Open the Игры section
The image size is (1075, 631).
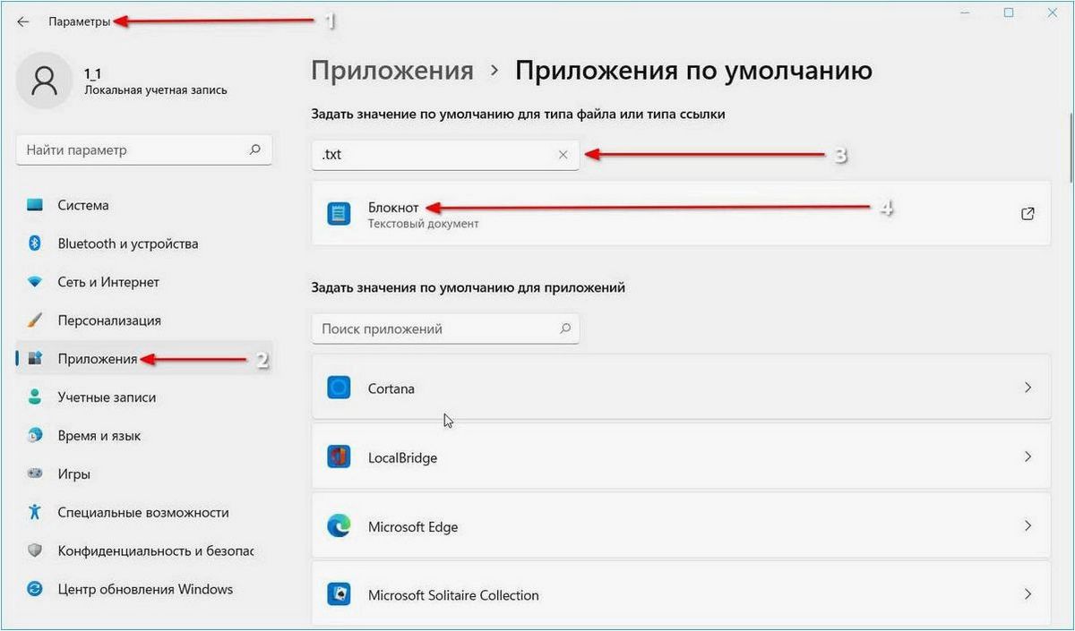click(x=144, y=474)
